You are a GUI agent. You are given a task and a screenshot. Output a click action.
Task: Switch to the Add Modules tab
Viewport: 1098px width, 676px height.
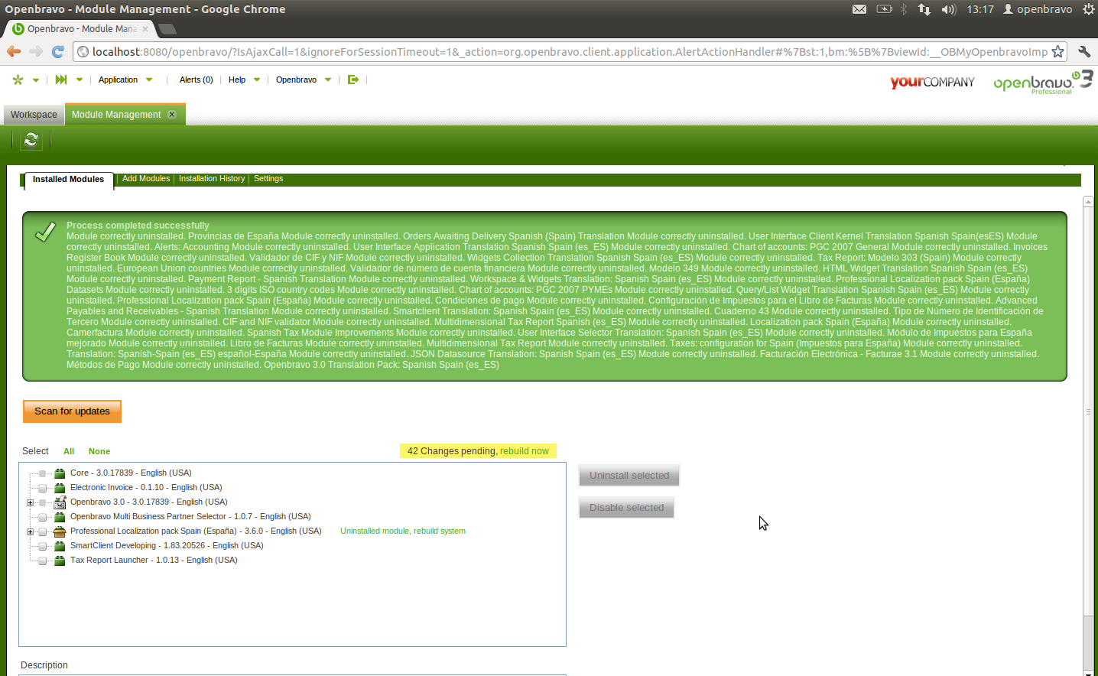[x=146, y=179]
